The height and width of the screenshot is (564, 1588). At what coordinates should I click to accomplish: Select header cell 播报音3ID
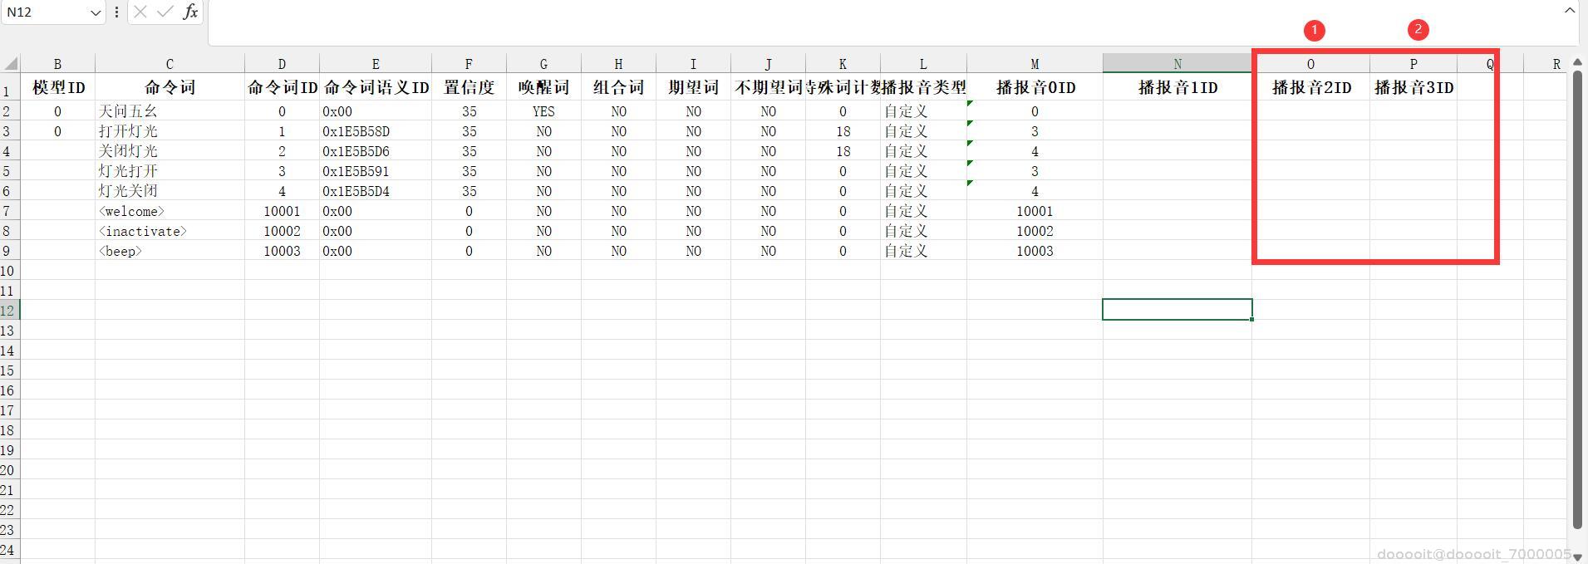[x=1413, y=87]
